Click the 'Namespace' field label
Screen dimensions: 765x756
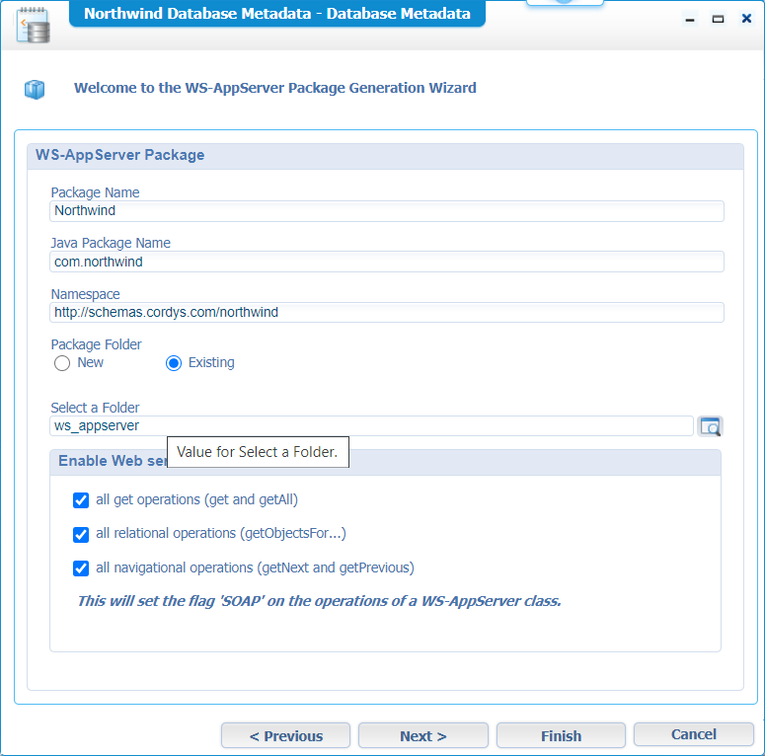(x=85, y=294)
